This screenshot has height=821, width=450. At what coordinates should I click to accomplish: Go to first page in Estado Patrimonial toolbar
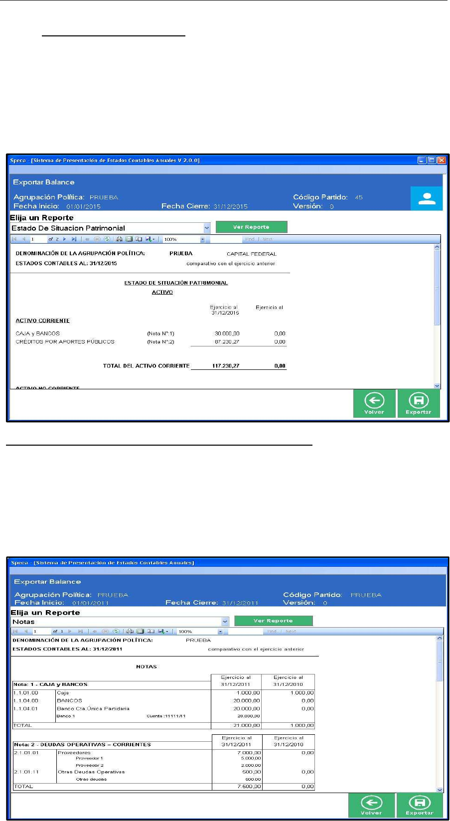pos(14,239)
